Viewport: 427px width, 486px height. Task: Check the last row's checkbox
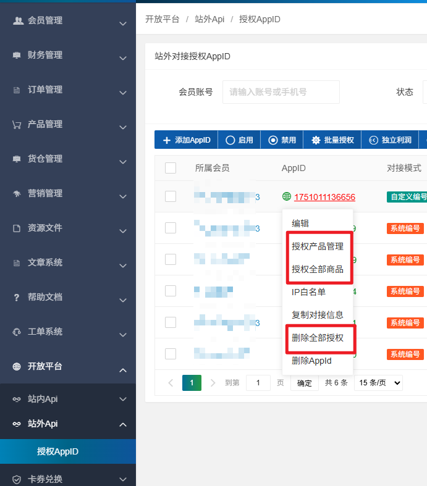(171, 354)
